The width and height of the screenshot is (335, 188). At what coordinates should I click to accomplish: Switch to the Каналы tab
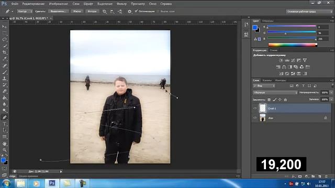[x=267, y=80]
